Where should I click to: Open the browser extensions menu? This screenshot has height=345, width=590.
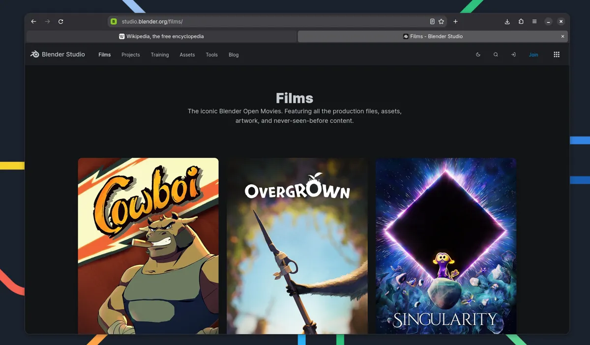point(521,22)
